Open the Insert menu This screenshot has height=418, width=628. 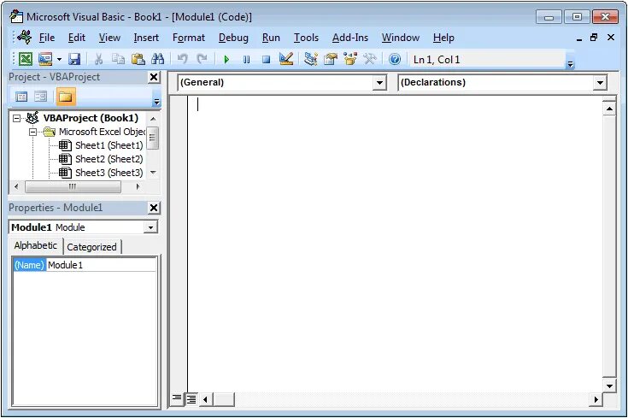(x=146, y=38)
